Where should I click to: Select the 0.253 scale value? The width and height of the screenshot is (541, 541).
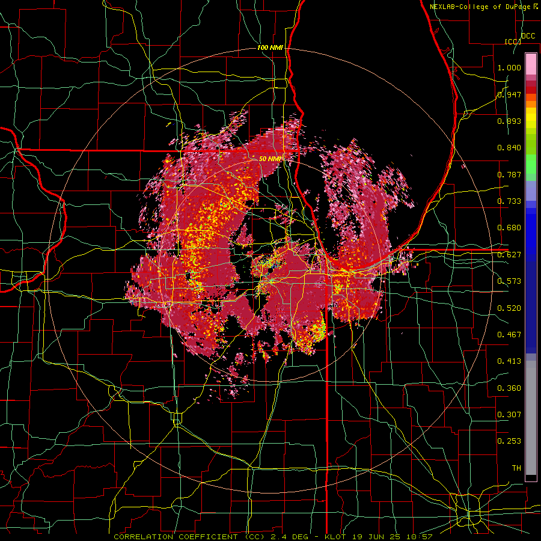pyautogui.click(x=509, y=441)
